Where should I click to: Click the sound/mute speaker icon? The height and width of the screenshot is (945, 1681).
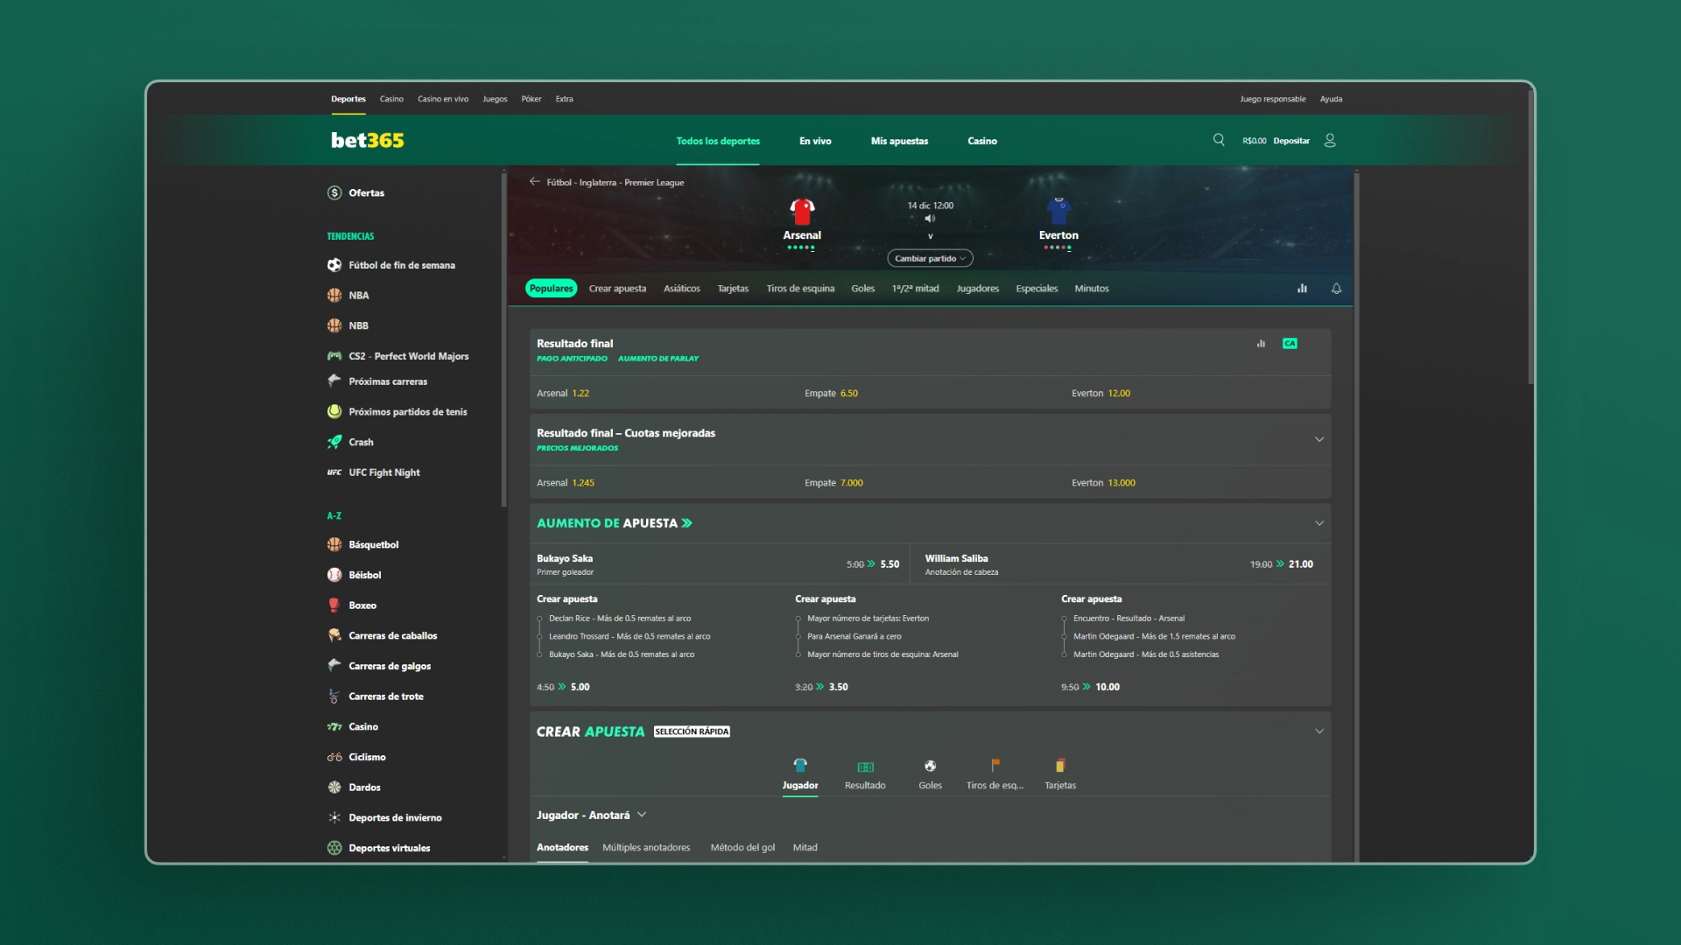click(930, 220)
